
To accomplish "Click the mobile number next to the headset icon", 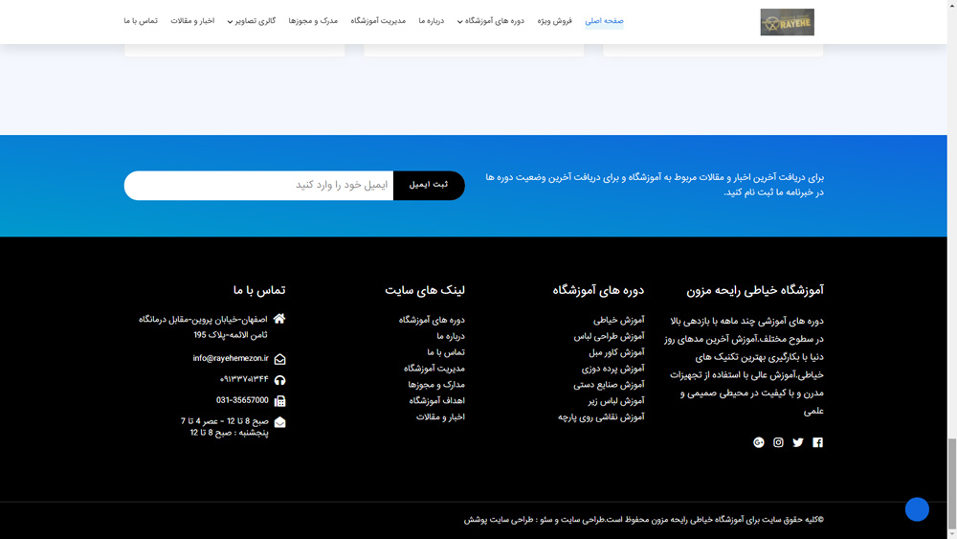I will point(244,379).
